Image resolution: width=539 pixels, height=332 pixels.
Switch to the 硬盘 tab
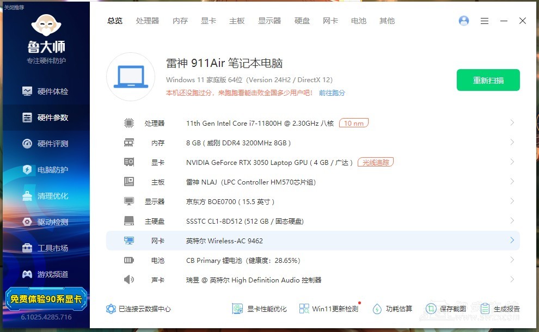[x=302, y=21]
